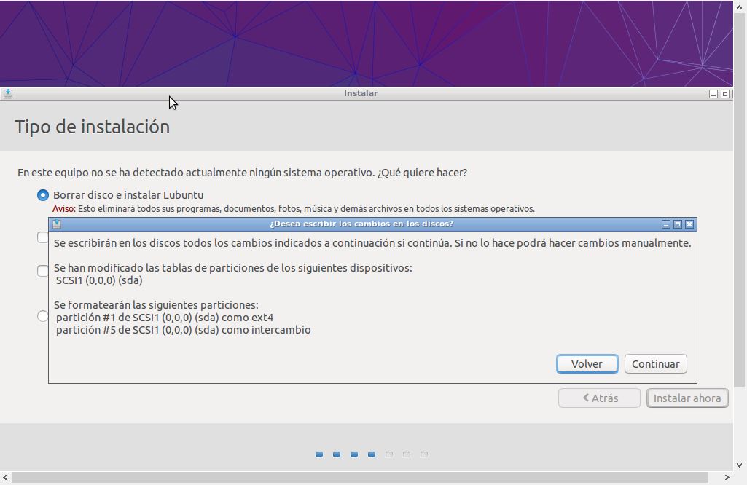Maximize the Instalar installer window

(x=725, y=93)
